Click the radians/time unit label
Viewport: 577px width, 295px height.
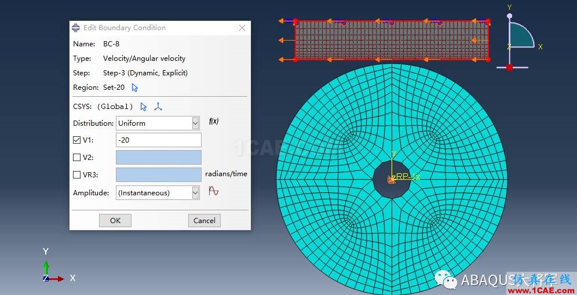[226, 174]
